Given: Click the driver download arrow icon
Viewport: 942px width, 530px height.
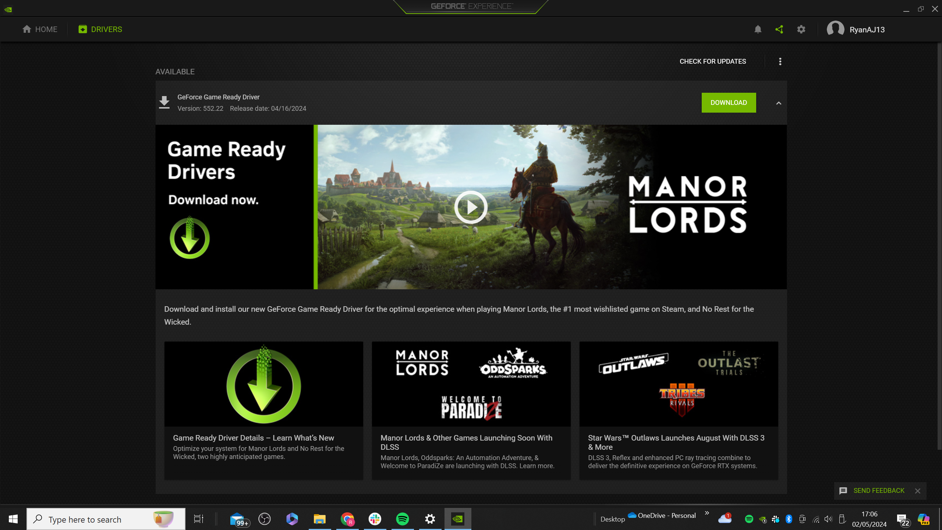Looking at the screenshot, I should tap(164, 102).
